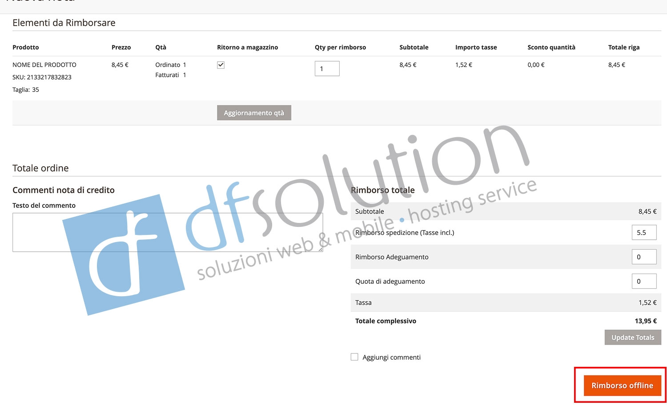Click the Aggiungi commenti label
Image resolution: width=667 pixels, height=413 pixels.
click(391, 357)
